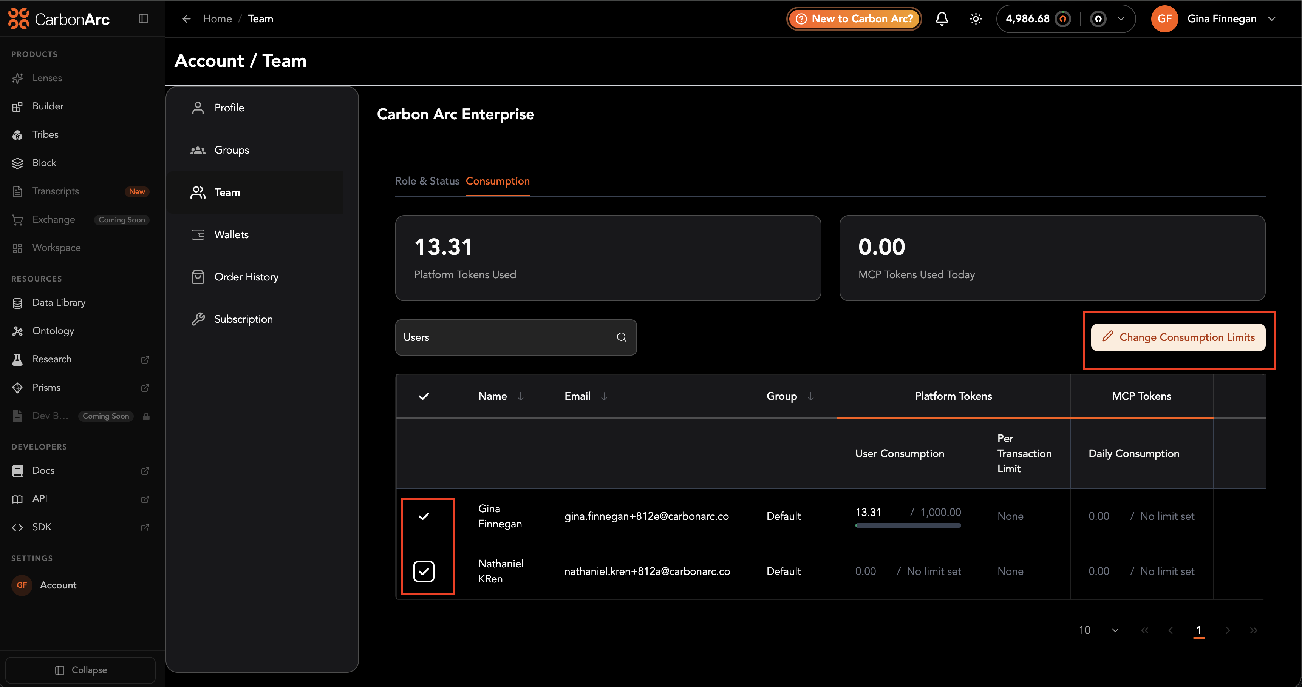Open the notifications bell
The image size is (1302, 687).
[941, 18]
